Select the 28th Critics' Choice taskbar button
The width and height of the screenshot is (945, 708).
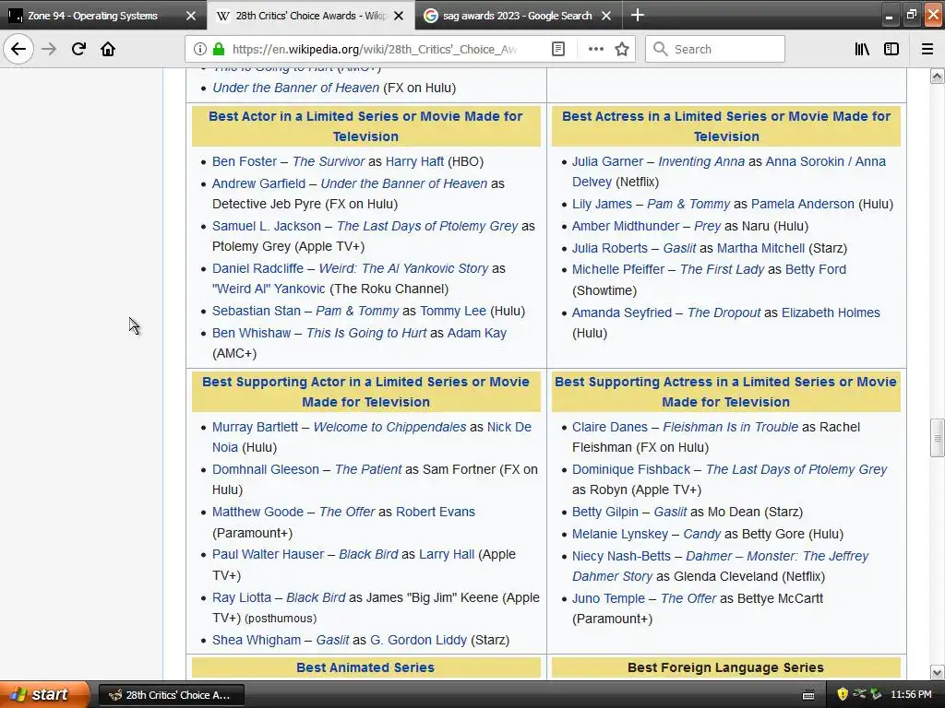click(x=171, y=695)
